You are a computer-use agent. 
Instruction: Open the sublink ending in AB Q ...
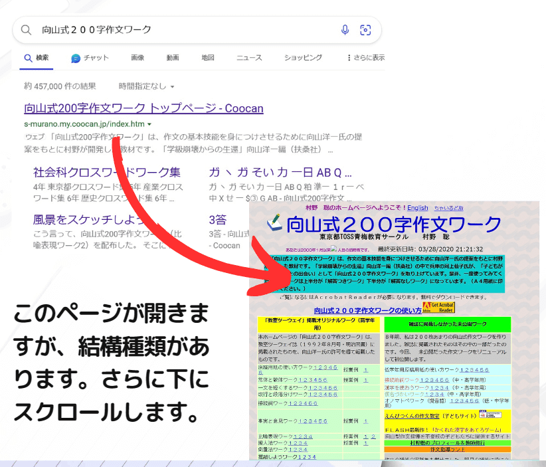click(280, 172)
